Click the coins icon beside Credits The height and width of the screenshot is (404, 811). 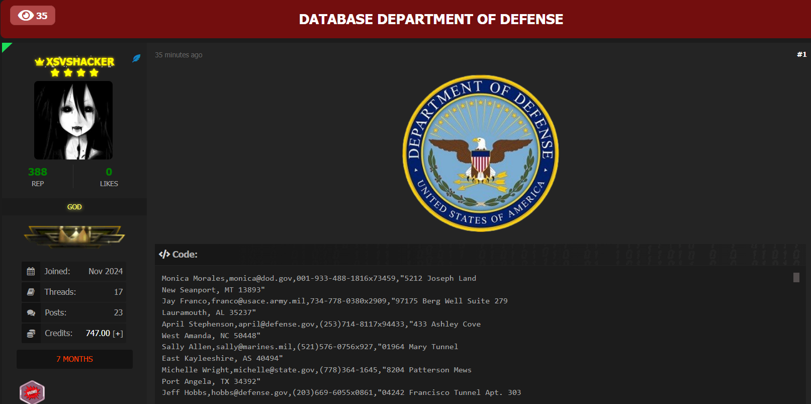(31, 334)
